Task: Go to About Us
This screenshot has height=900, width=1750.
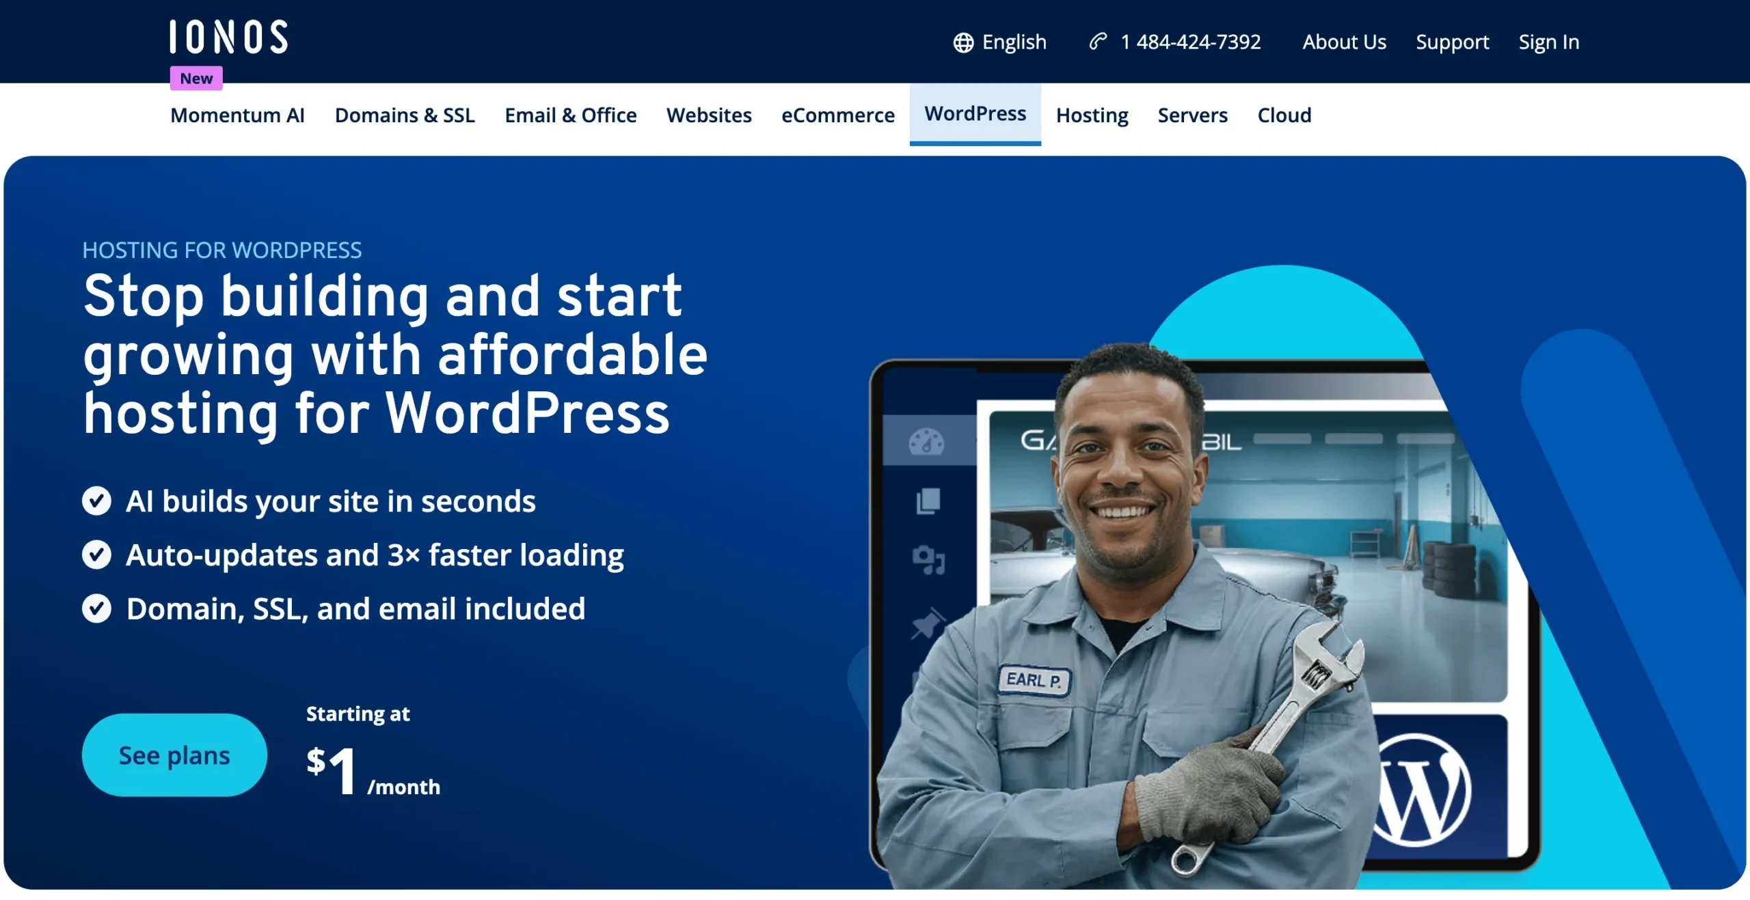Action: click(1345, 42)
